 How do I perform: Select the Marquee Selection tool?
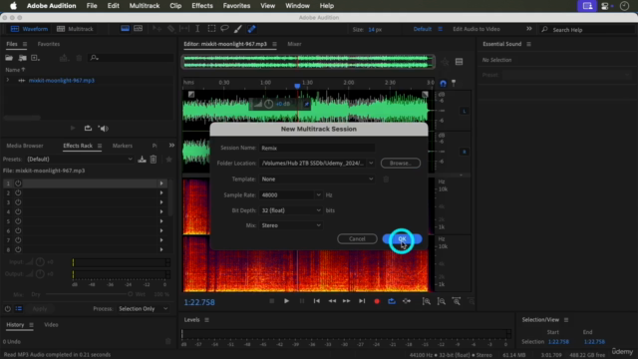211,29
